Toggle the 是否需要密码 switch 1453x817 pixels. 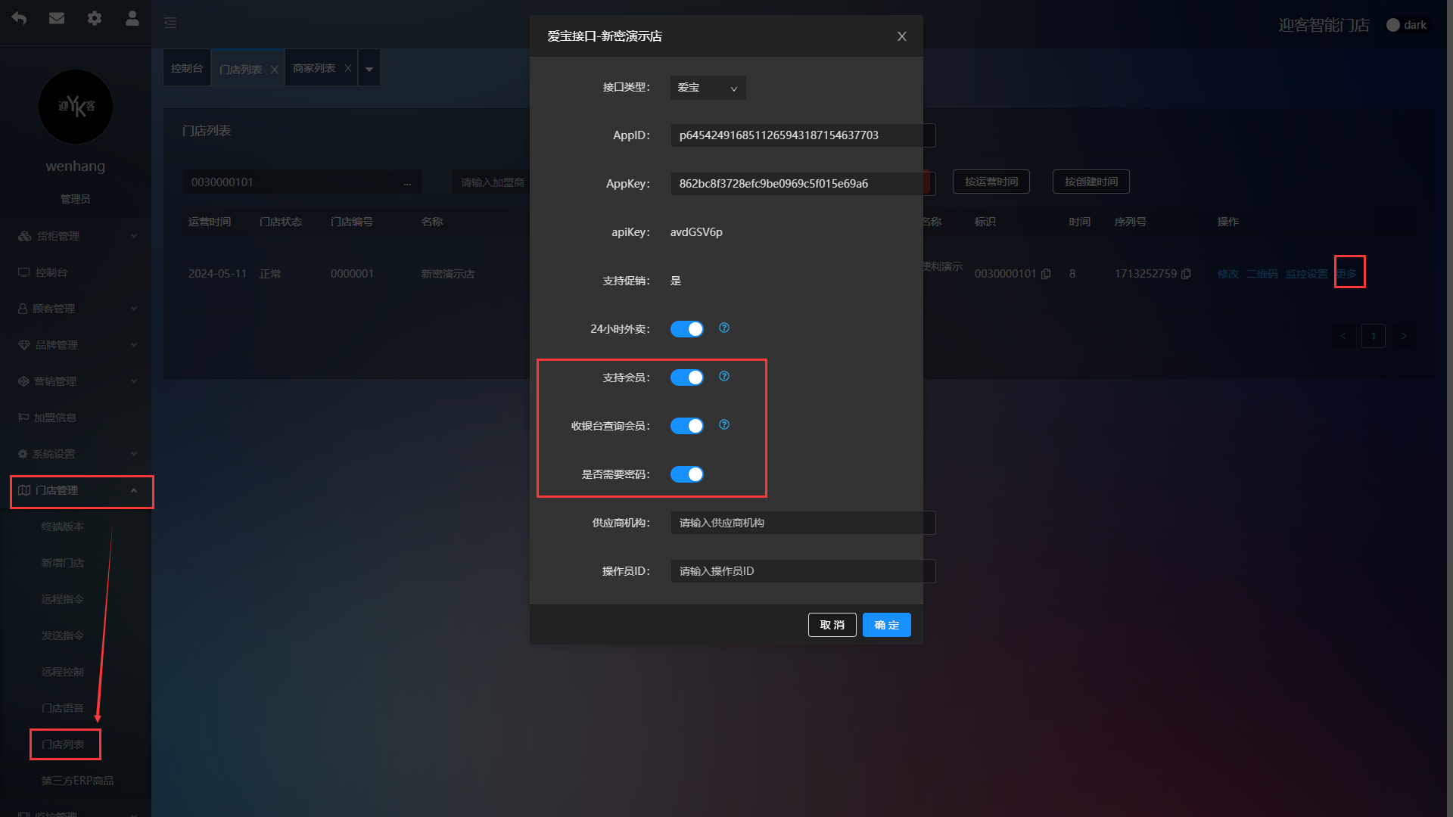click(x=687, y=474)
